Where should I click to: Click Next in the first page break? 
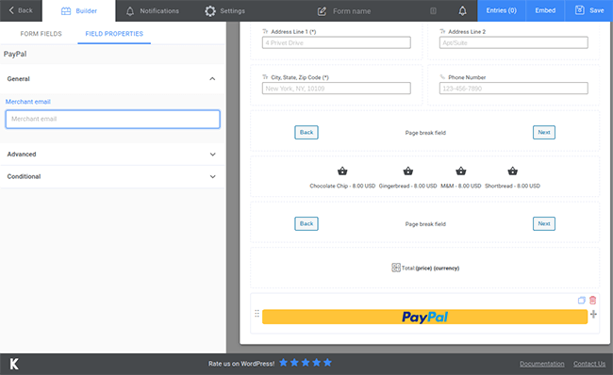point(544,133)
